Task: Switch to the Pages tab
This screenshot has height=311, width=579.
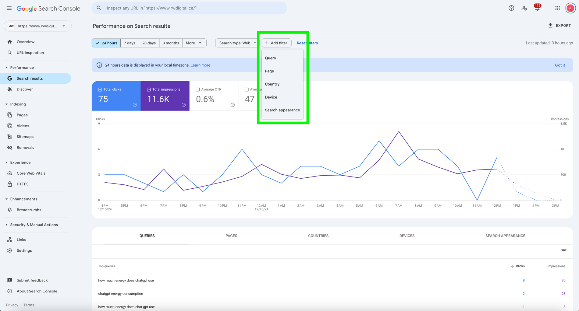Action: click(231, 236)
